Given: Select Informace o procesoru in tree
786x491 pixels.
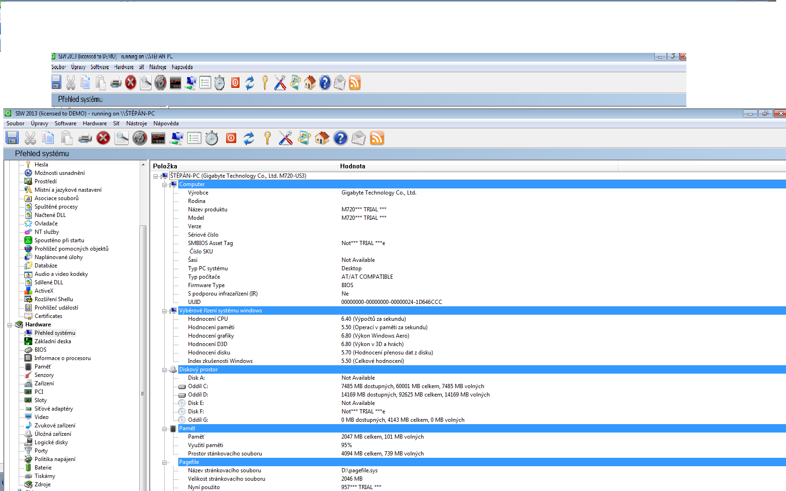Looking at the screenshot, I should click(x=62, y=358).
